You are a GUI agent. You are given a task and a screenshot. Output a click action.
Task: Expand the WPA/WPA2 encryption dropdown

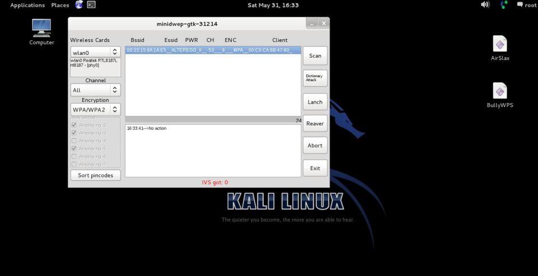pyautogui.click(x=95, y=110)
